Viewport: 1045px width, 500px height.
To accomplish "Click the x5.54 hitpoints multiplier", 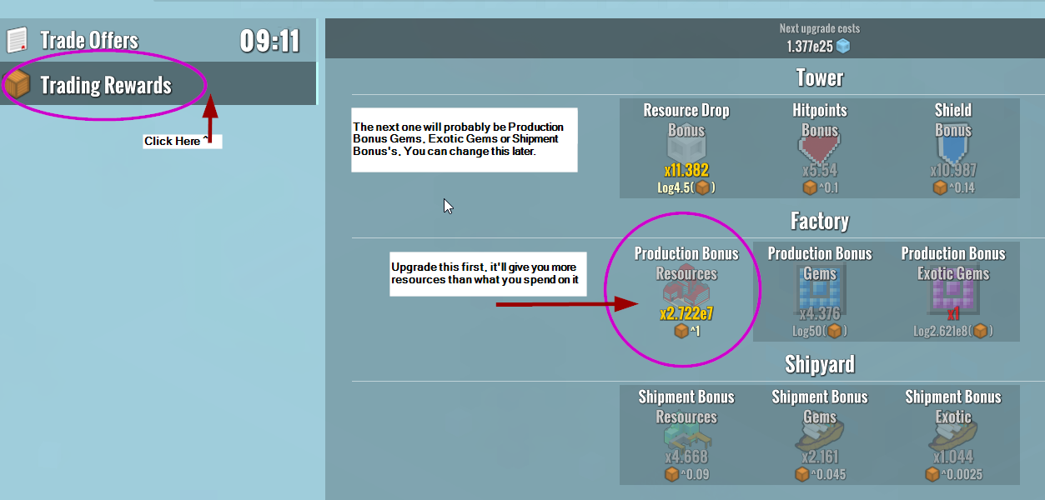I will 820,171.
